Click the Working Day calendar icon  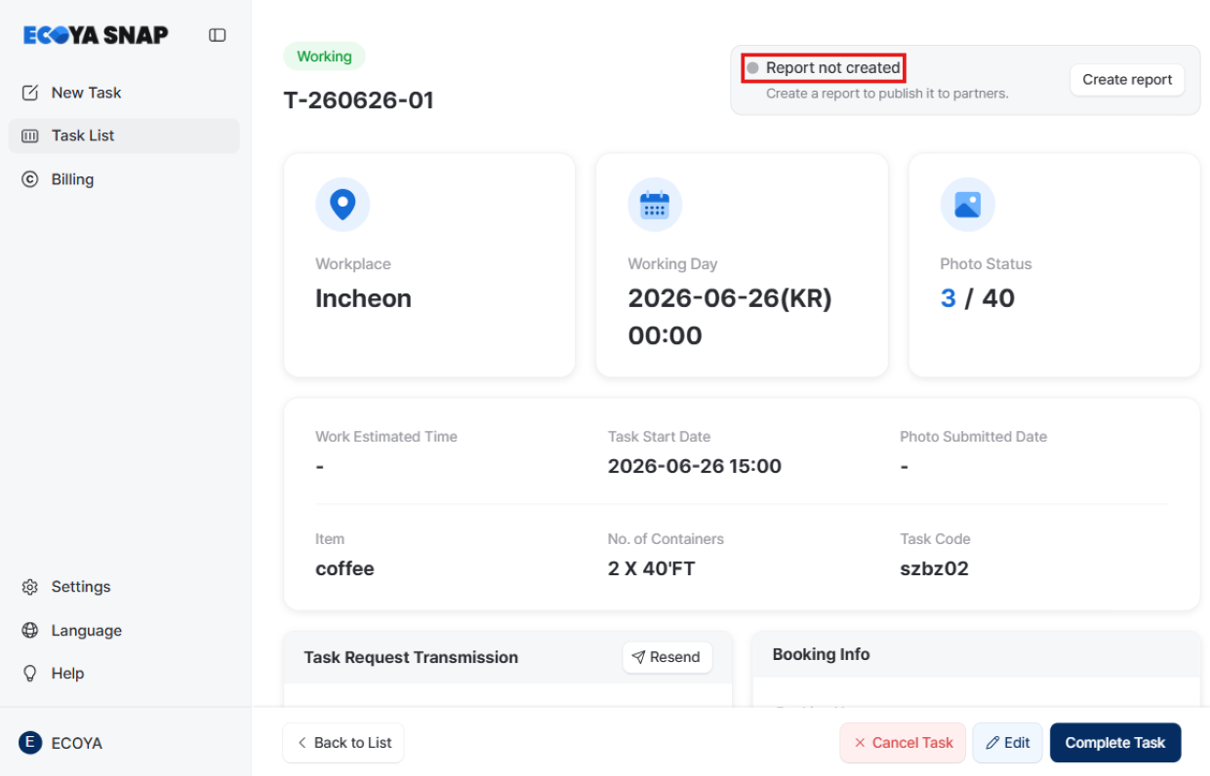[x=655, y=205]
